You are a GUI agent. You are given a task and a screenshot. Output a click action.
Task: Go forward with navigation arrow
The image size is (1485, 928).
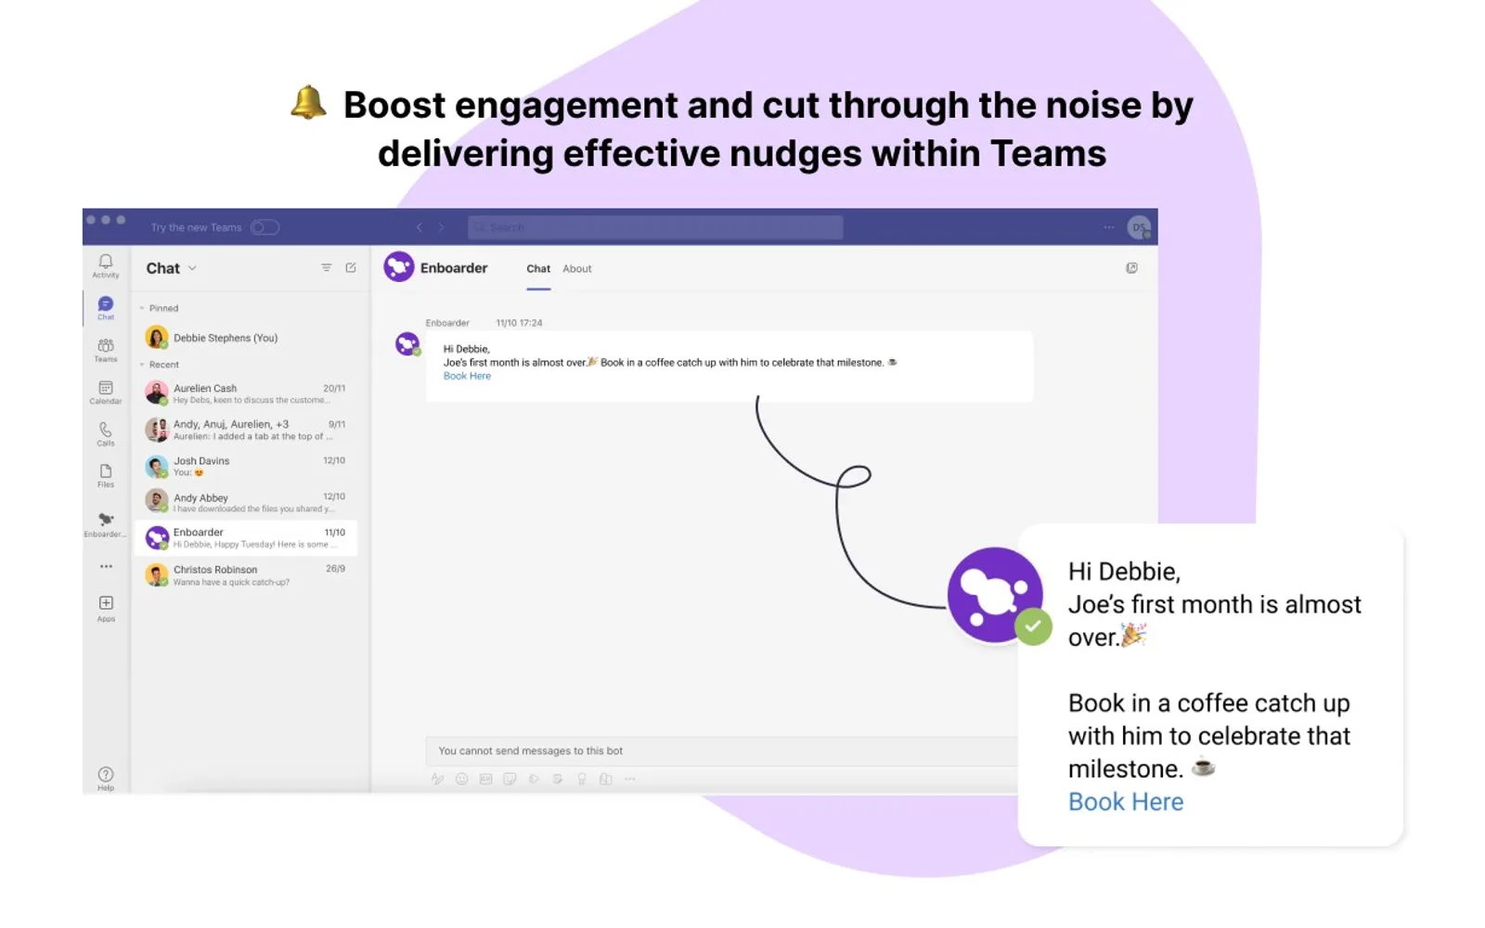click(x=441, y=227)
